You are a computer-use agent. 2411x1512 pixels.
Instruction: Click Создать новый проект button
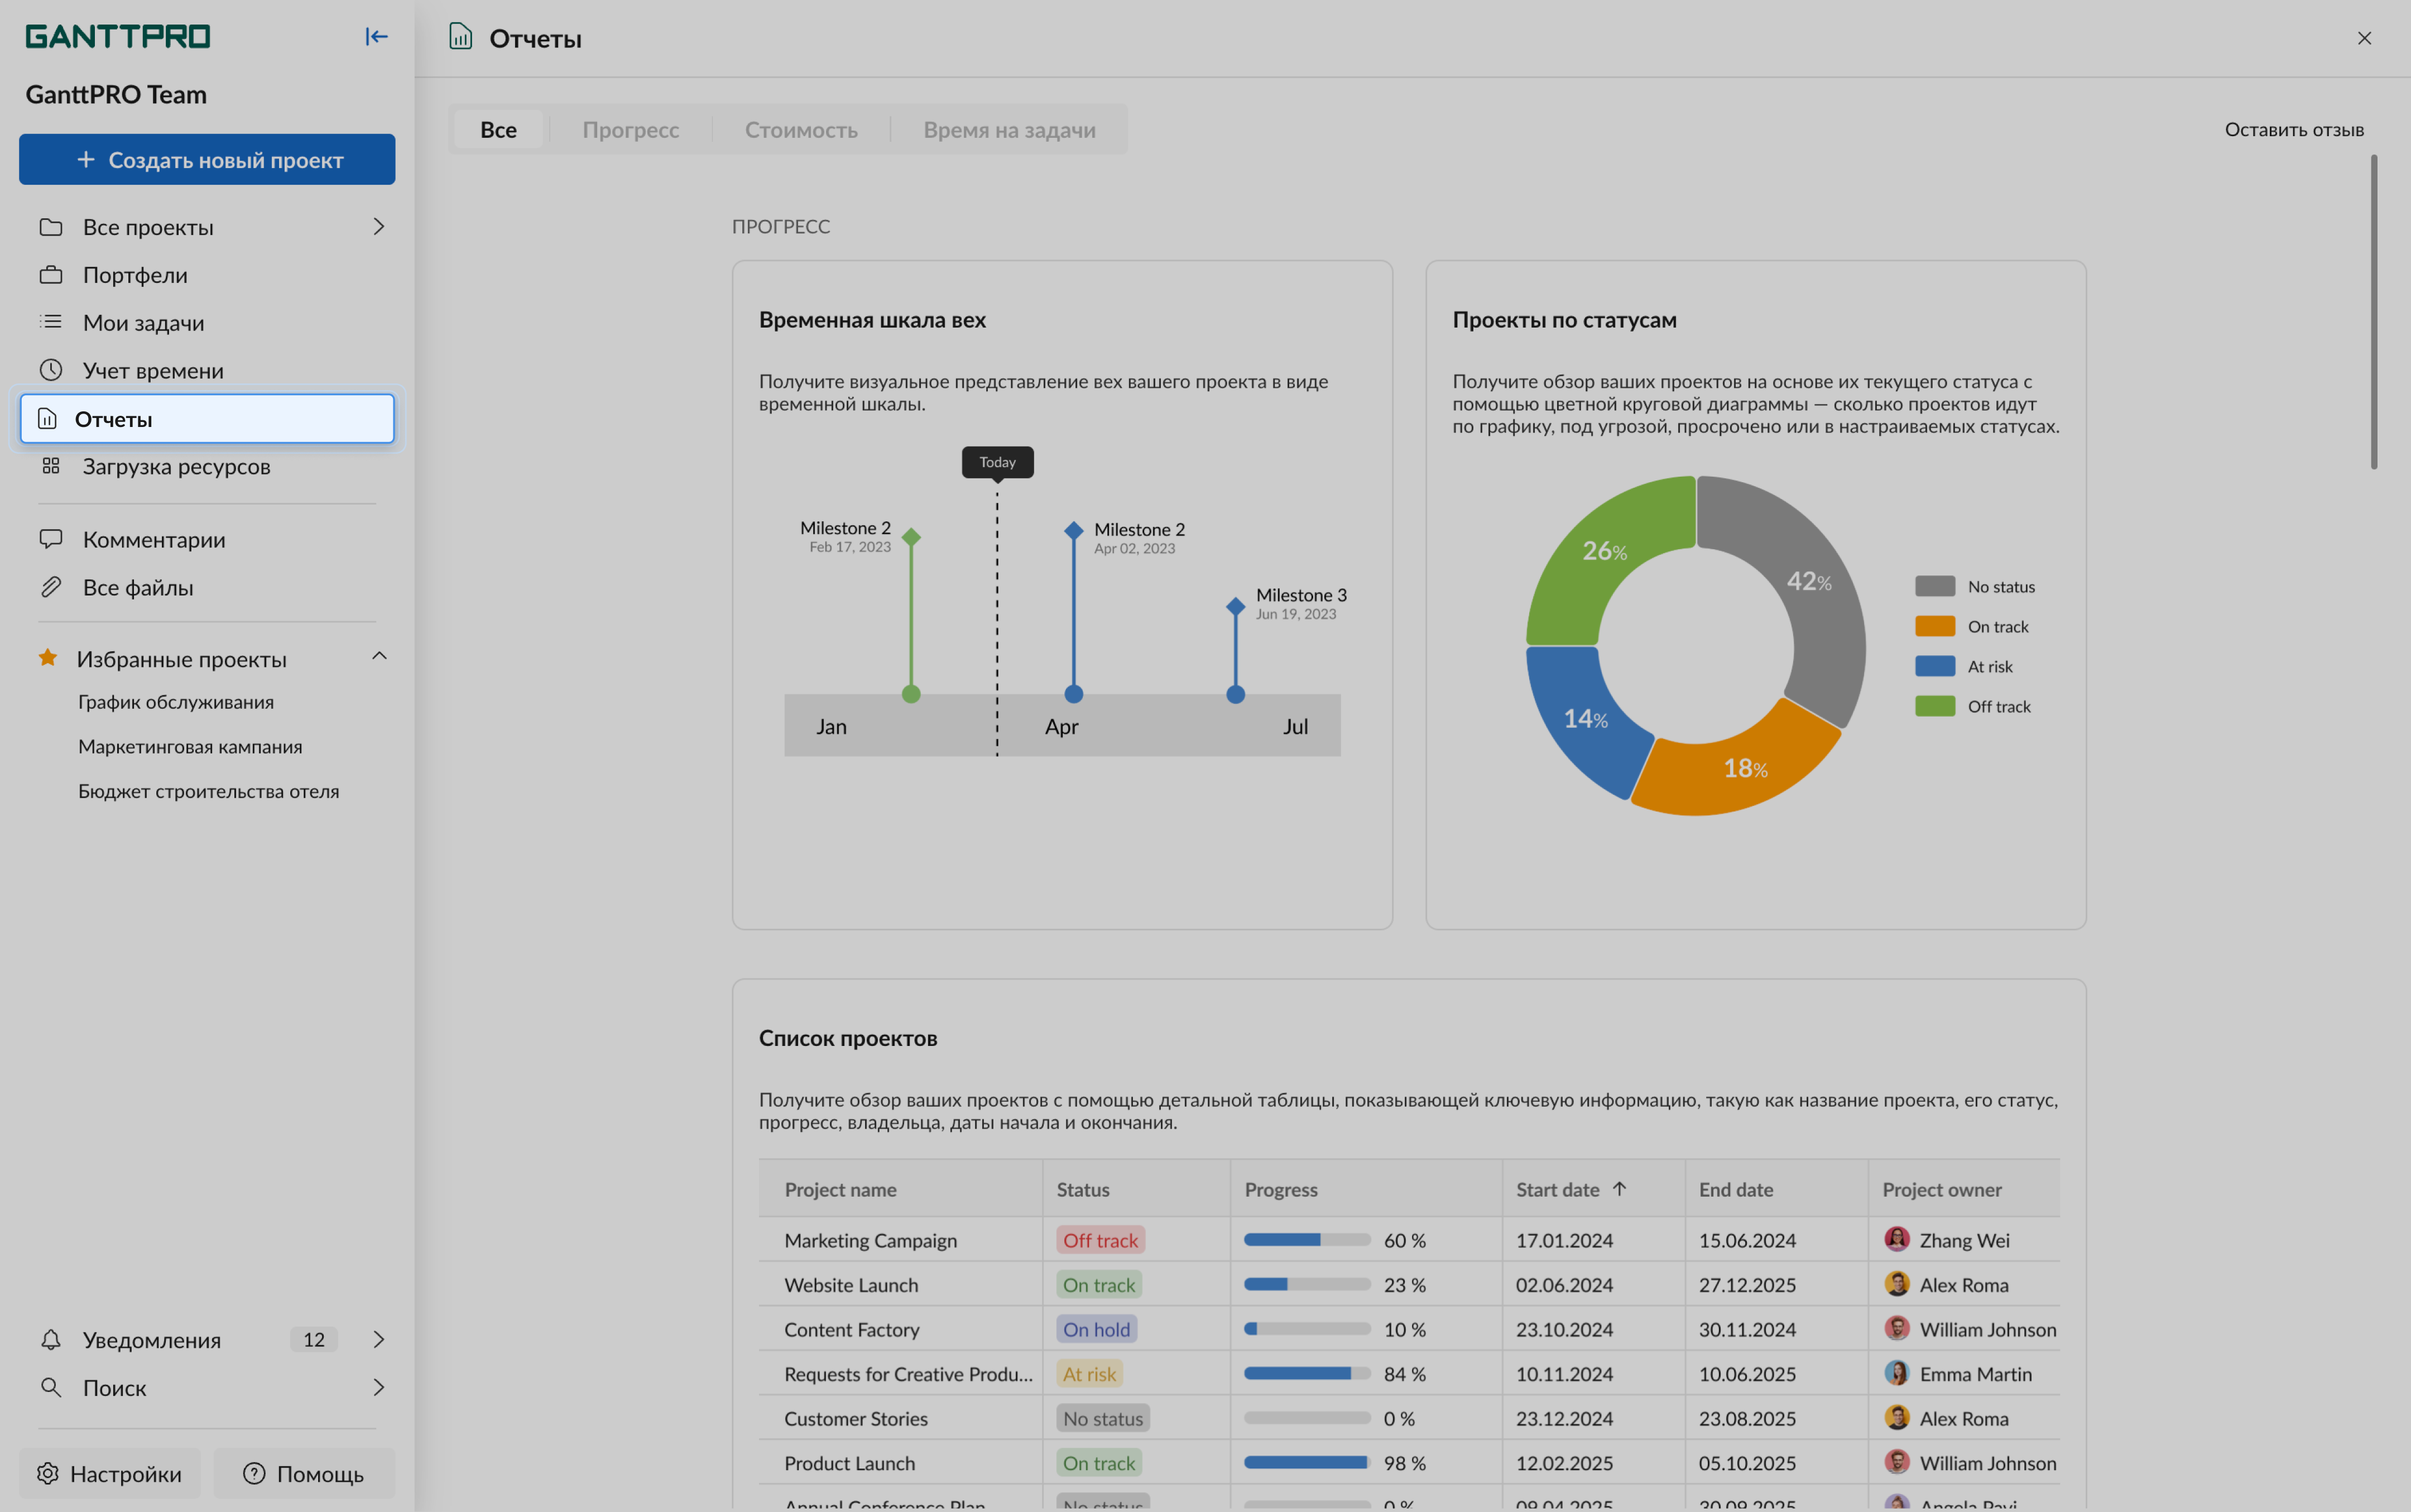[207, 160]
